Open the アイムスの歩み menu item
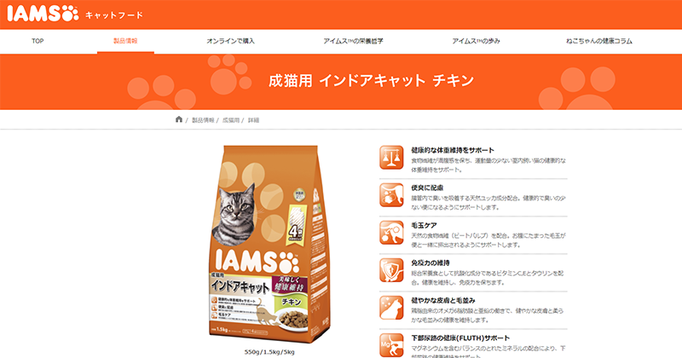This screenshot has height=358, width=682. tap(476, 41)
